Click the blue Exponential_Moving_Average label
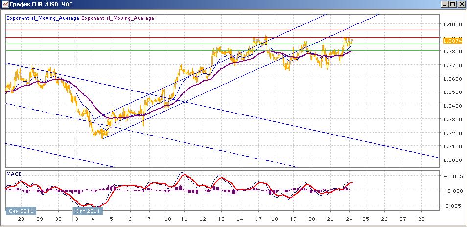 pyautogui.click(x=43, y=18)
